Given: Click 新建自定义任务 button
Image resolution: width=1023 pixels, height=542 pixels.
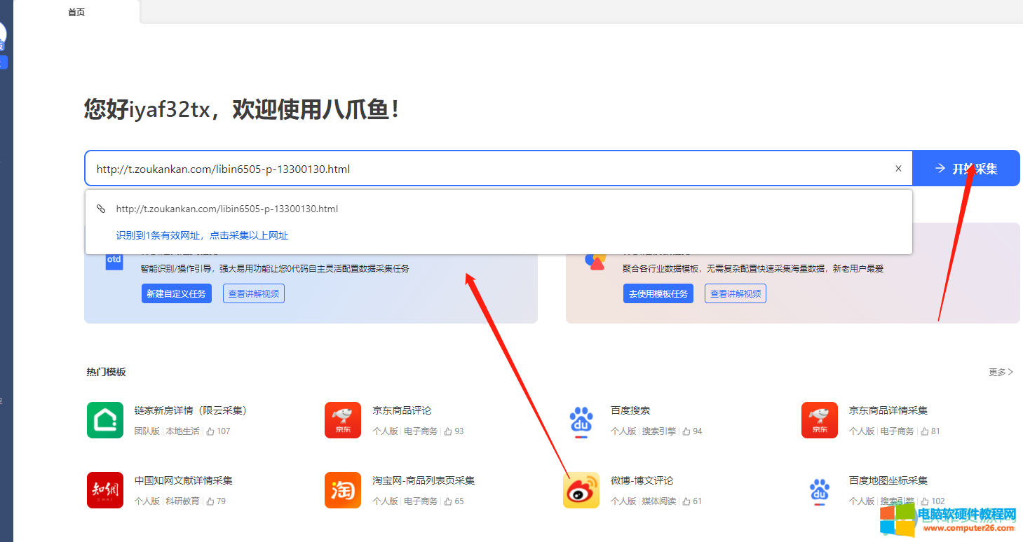Looking at the screenshot, I should pos(176,293).
